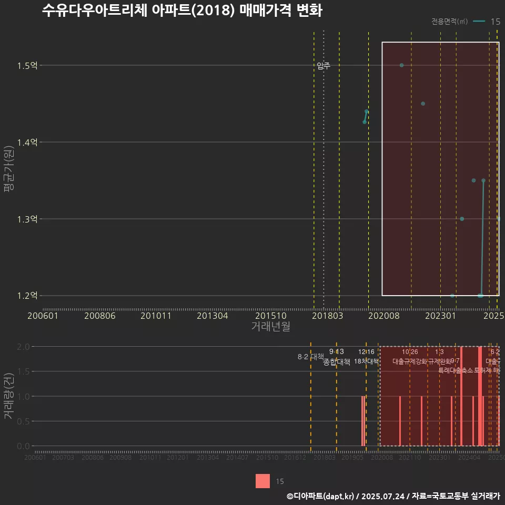Click the 0.0 volume axis label
Image resolution: width=505 pixels, height=505 pixels.
tap(23, 447)
